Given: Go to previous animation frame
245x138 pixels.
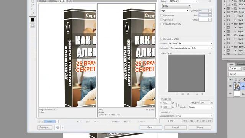Looking at the screenshot, I should [x=191, y=121].
